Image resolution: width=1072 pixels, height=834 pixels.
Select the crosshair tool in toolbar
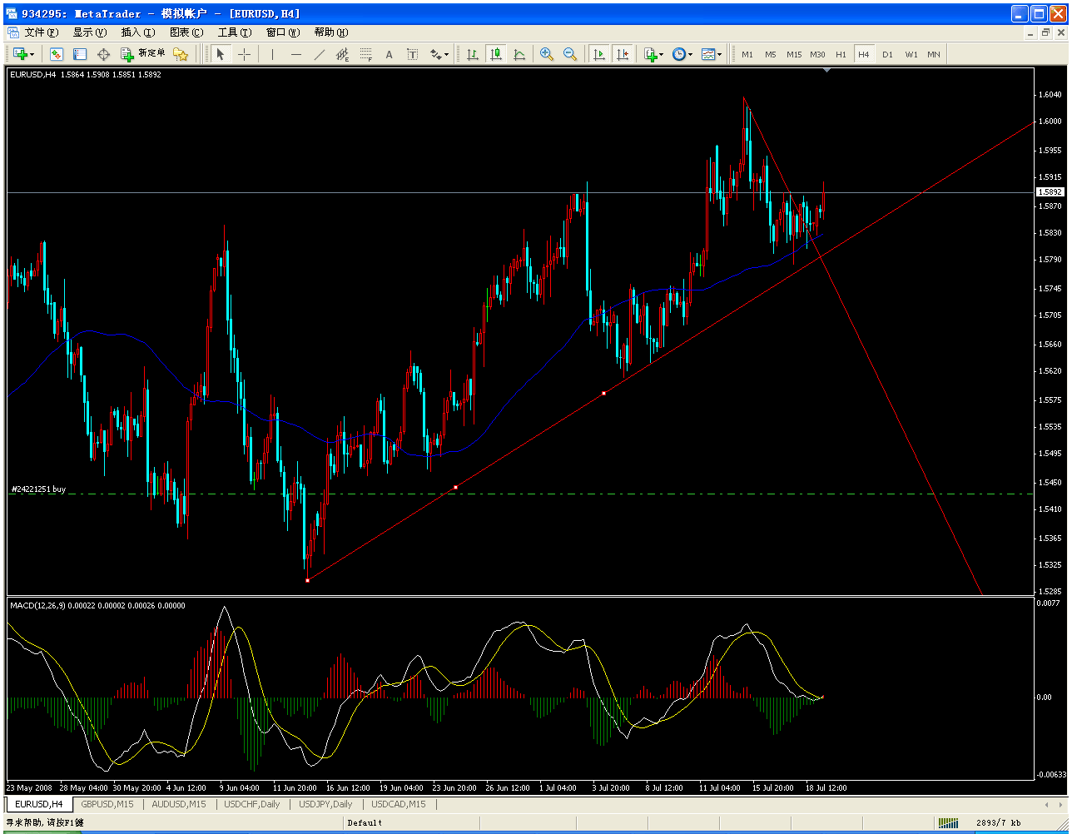pyautogui.click(x=244, y=54)
